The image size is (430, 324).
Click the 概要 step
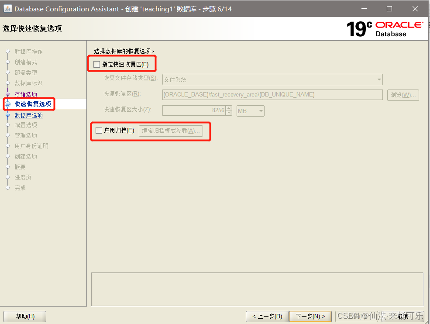20,167
